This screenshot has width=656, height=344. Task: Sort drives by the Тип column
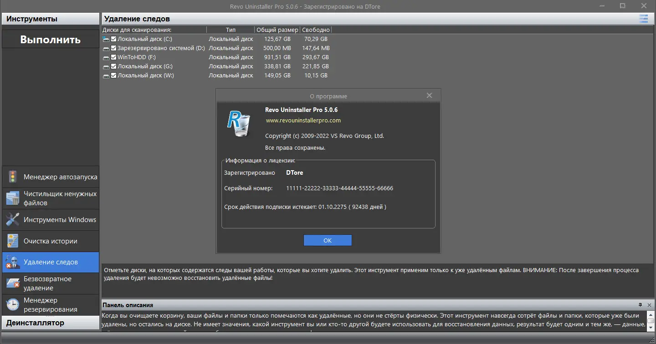click(231, 29)
